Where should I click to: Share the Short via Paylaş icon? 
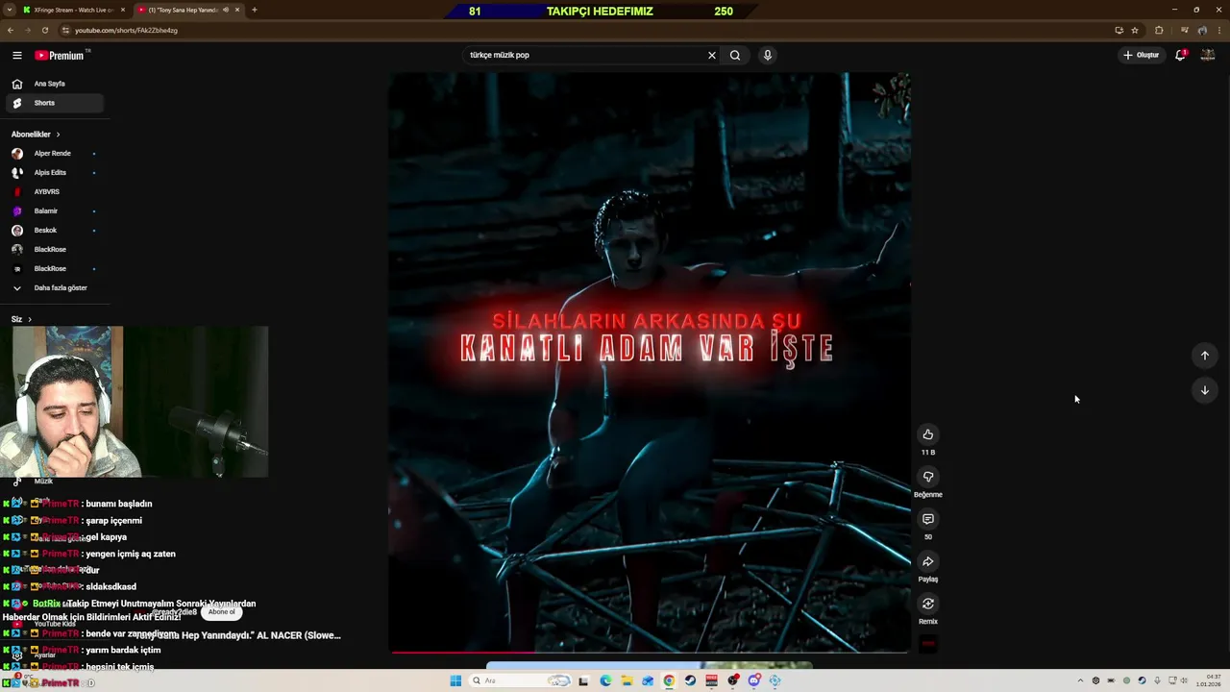coord(928,561)
